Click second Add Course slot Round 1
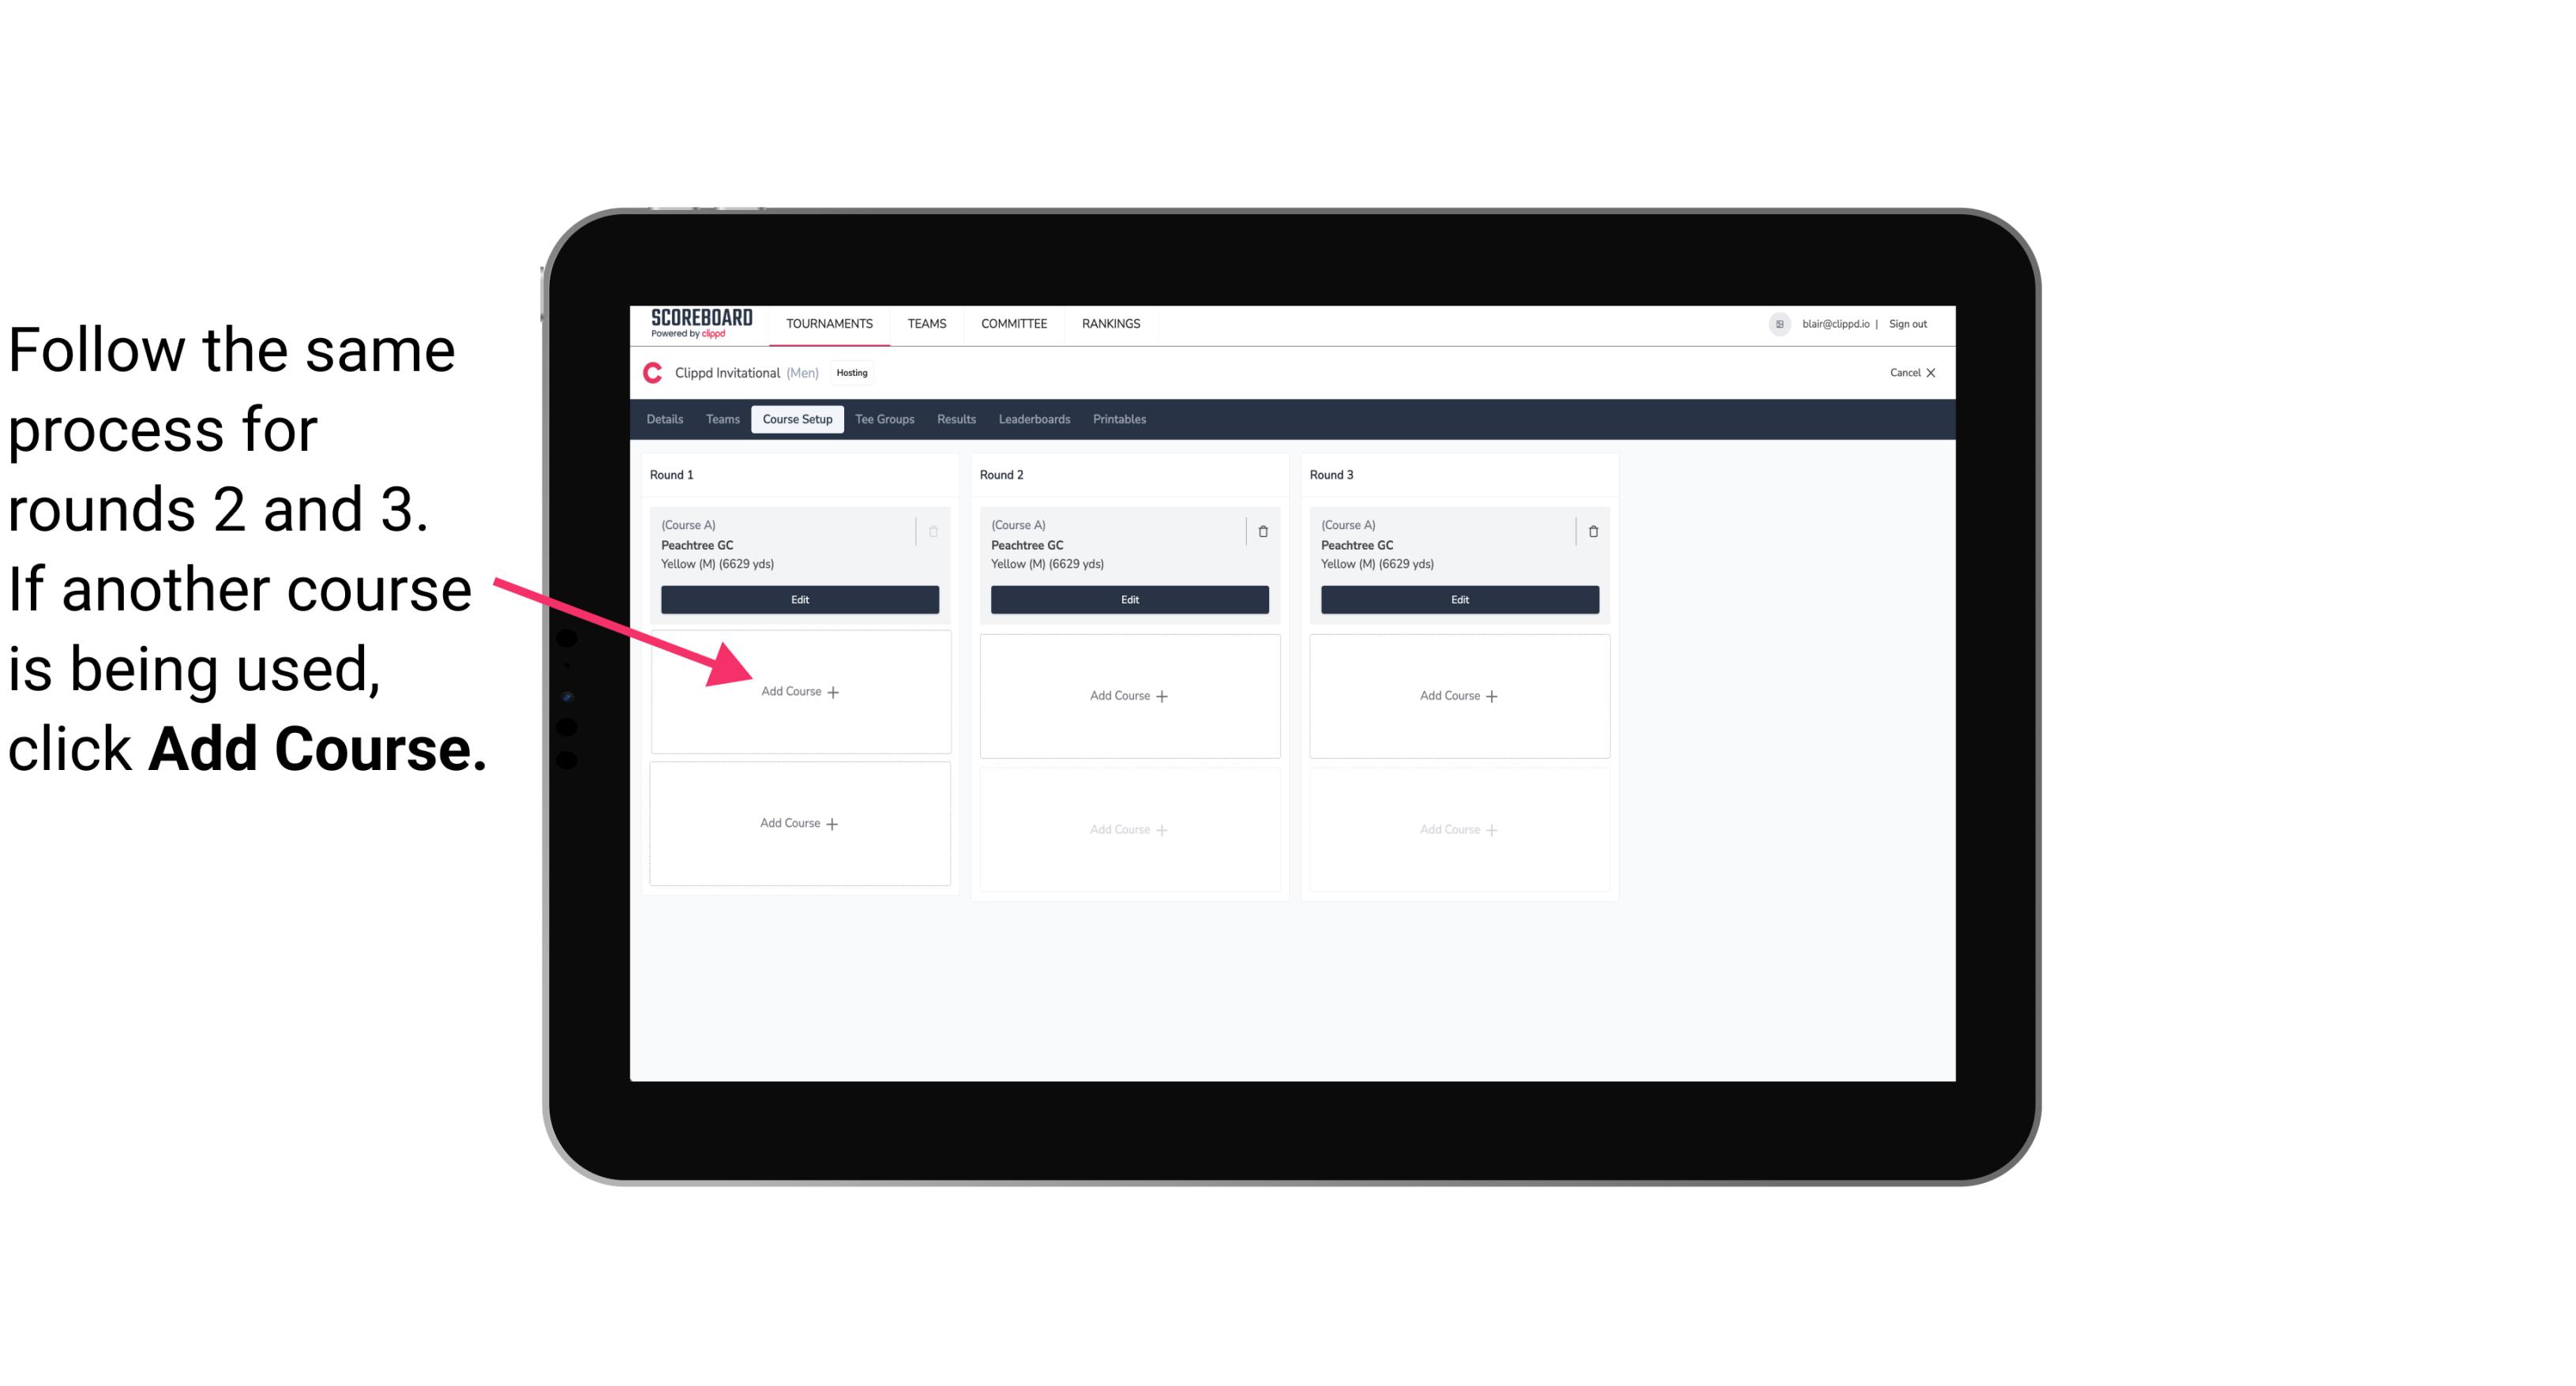 tap(797, 823)
